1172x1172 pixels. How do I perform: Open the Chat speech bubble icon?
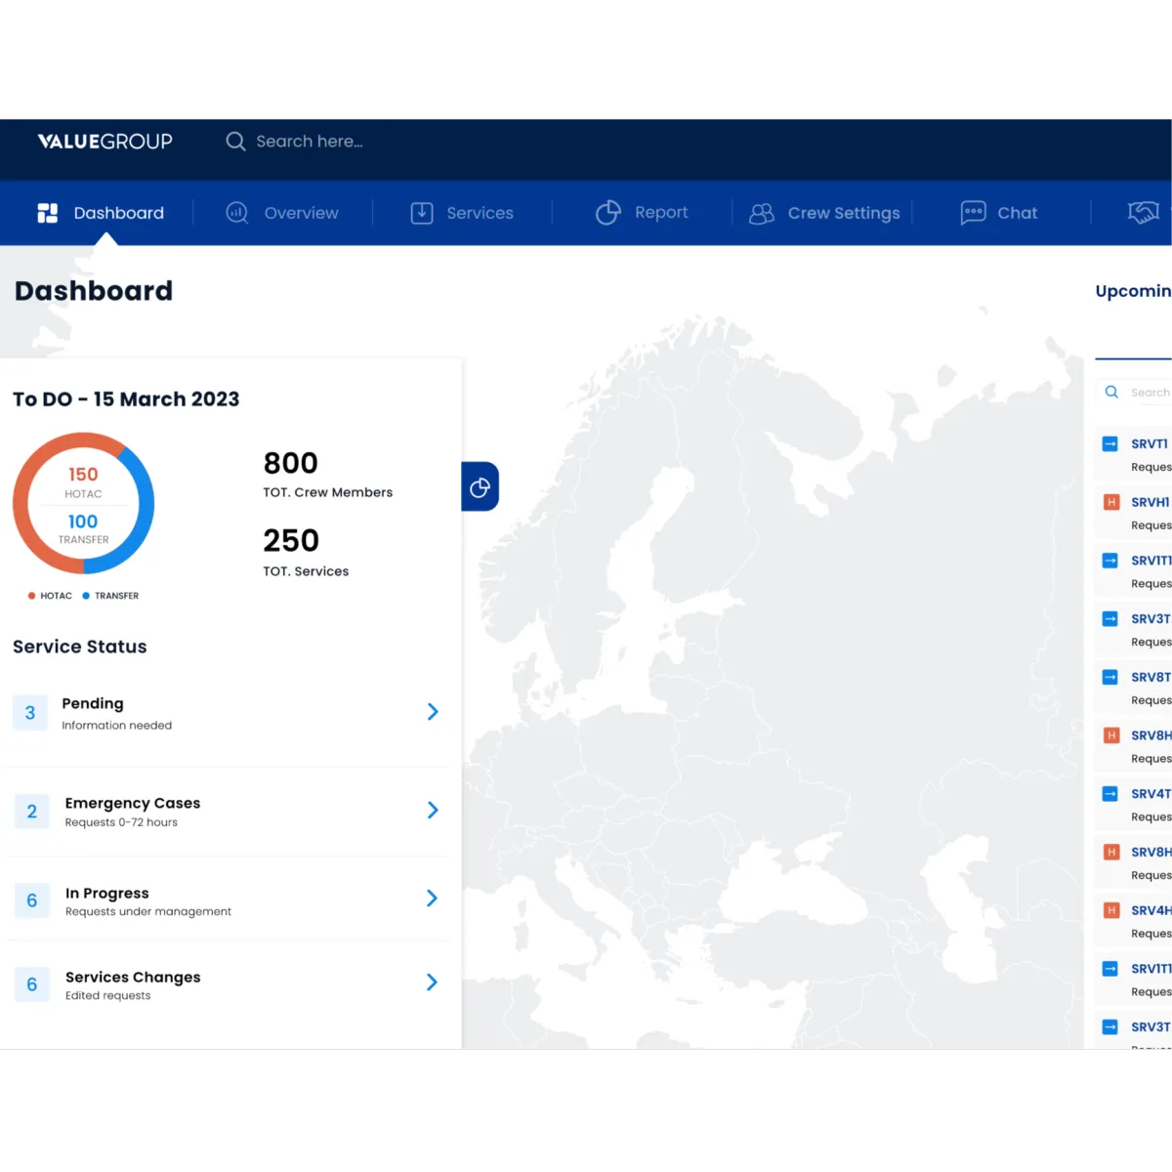[x=974, y=213]
